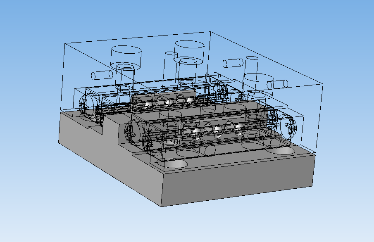The height and width of the screenshot is (242, 374).
Task: Select the end cap on rear barrel left
Action: 85,107
